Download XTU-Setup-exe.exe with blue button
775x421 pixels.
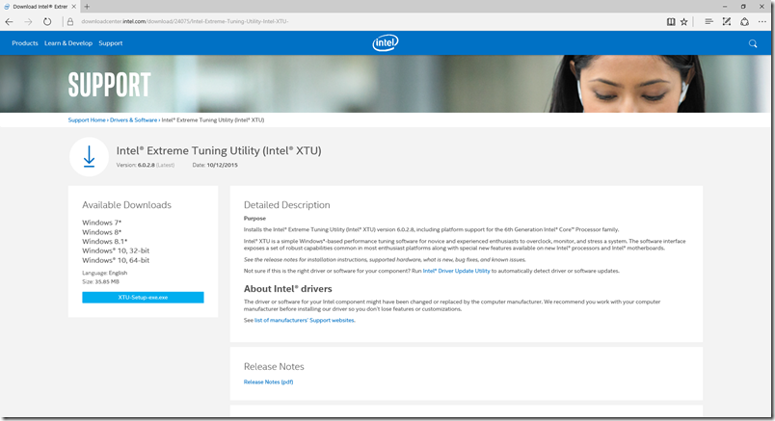(x=143, y=298)
